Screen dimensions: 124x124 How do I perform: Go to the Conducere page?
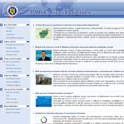pos(10,28)
